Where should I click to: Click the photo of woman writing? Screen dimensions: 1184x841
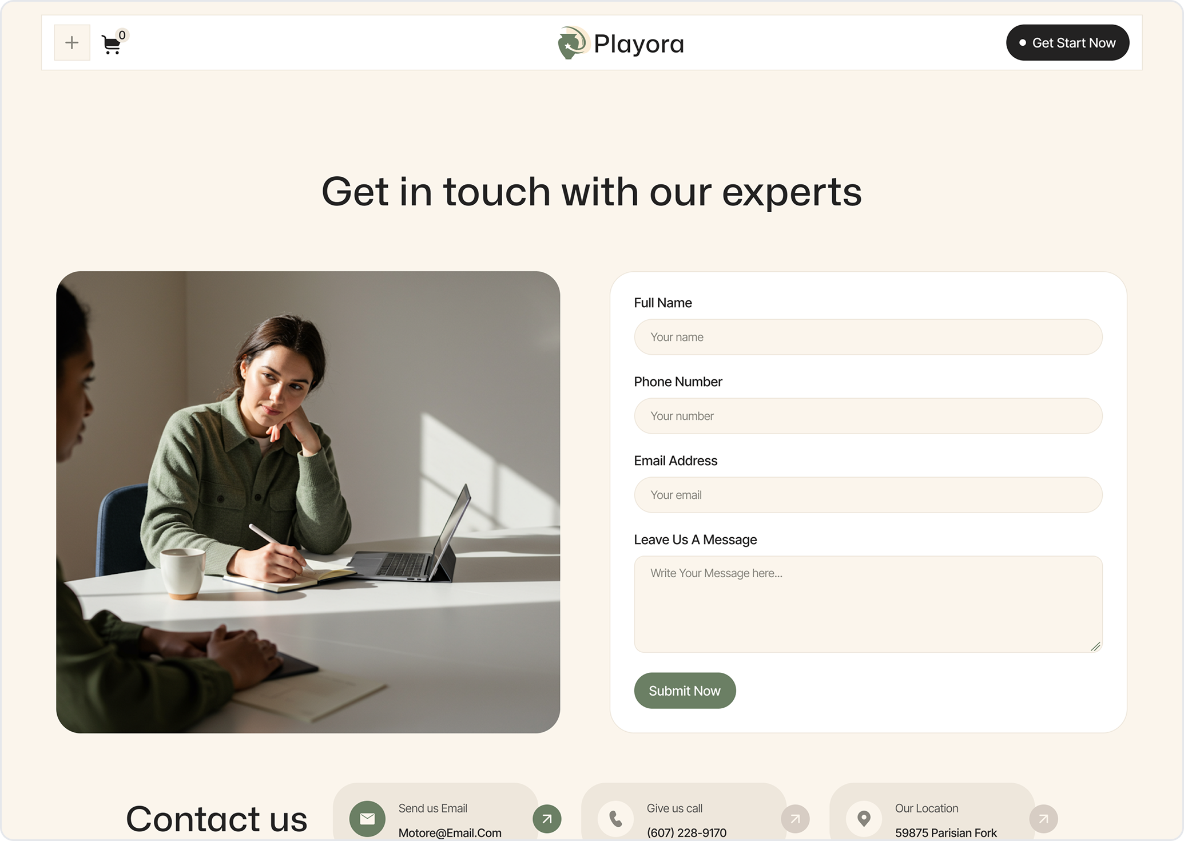click(x=308, y=502)
